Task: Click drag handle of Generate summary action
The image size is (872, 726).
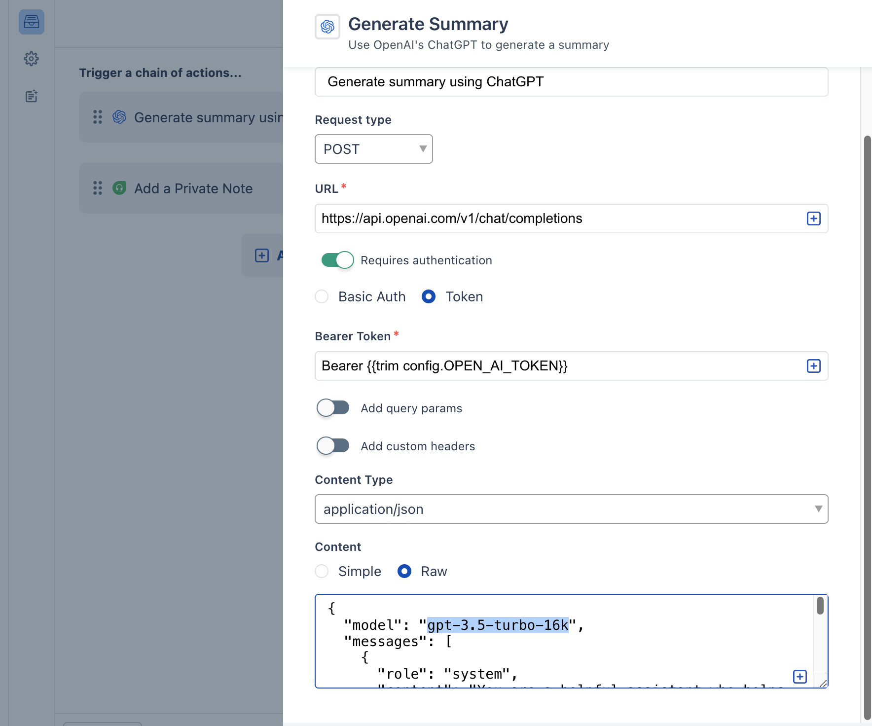Action: (98, 117)
